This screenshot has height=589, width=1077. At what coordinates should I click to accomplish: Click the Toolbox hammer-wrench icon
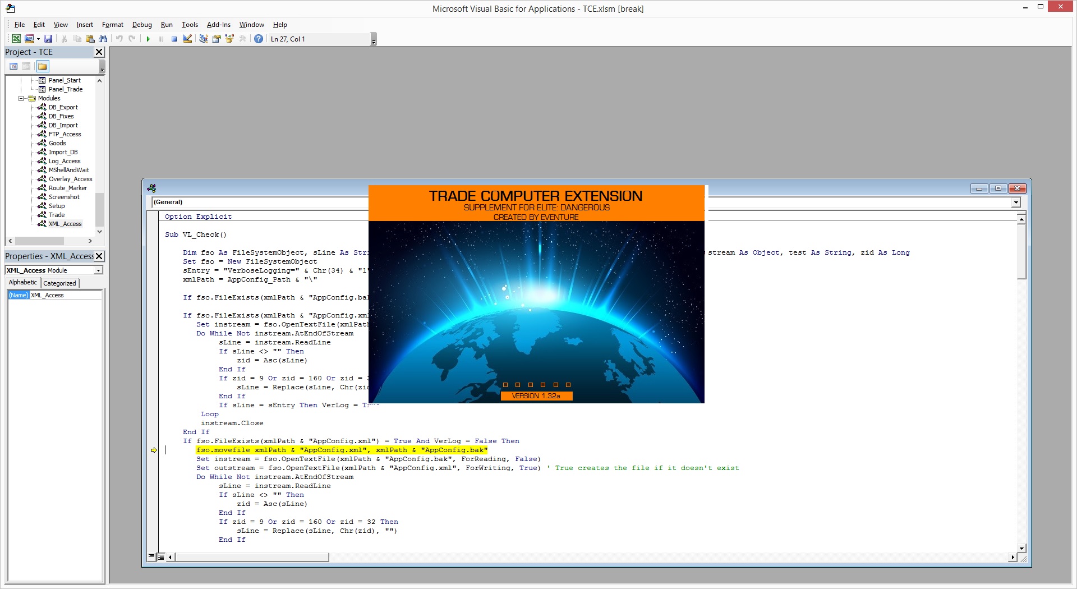[243, 39]
